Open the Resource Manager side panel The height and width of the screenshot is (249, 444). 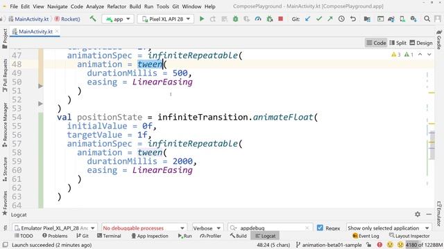click(5, 124)
